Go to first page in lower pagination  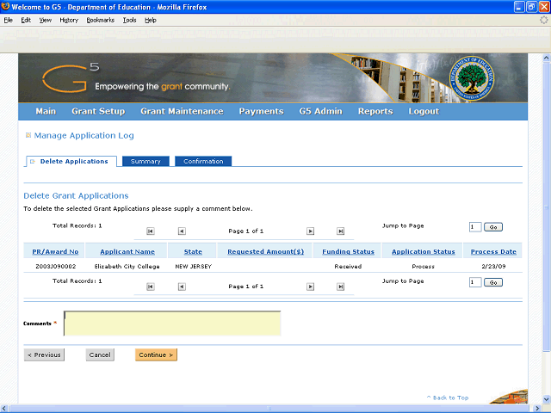[151, 287]
